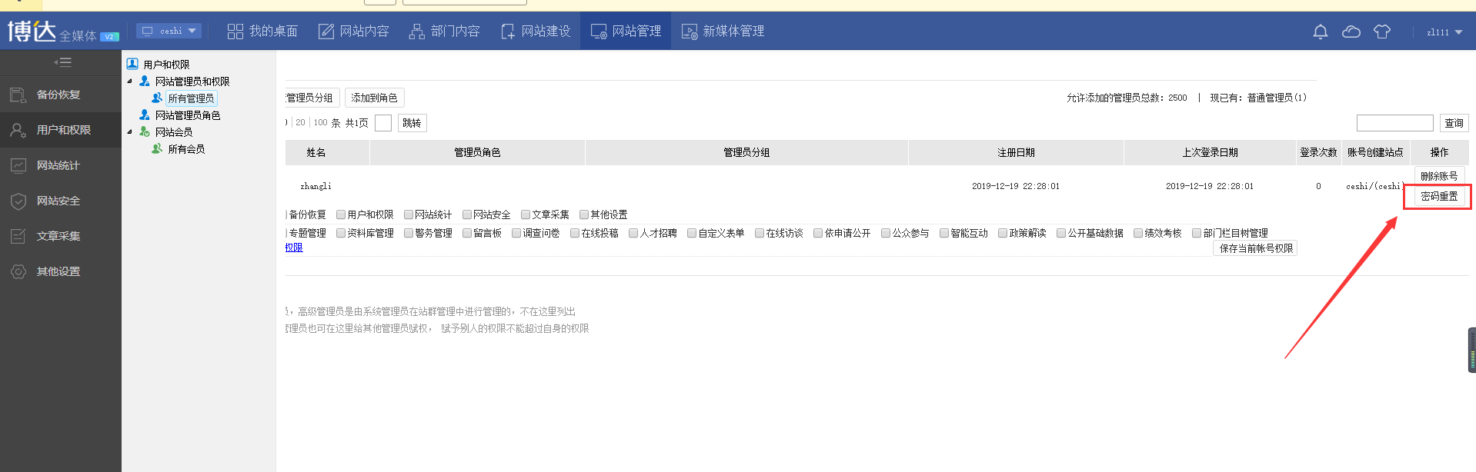Check the 留言板 checkbox

click(467, 233)
